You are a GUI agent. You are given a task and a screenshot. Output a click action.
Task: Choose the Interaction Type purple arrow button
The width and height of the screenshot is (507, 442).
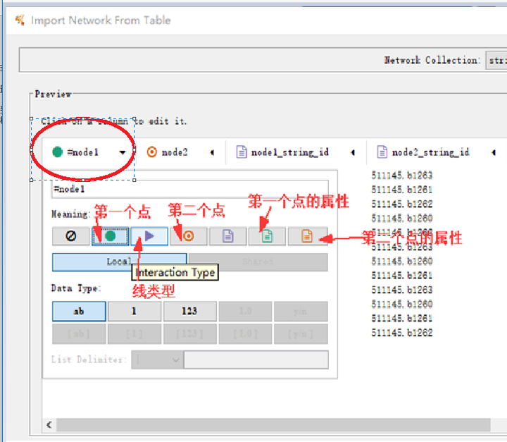[x=149, y=236]
